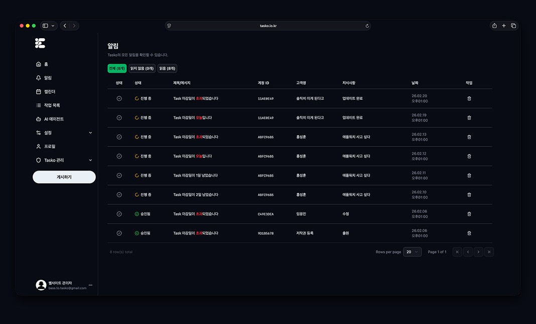536x324 pixels.
Task: Delete the 9D1B5678 notification
Action: pyautogui.click(x=469, y=233)
